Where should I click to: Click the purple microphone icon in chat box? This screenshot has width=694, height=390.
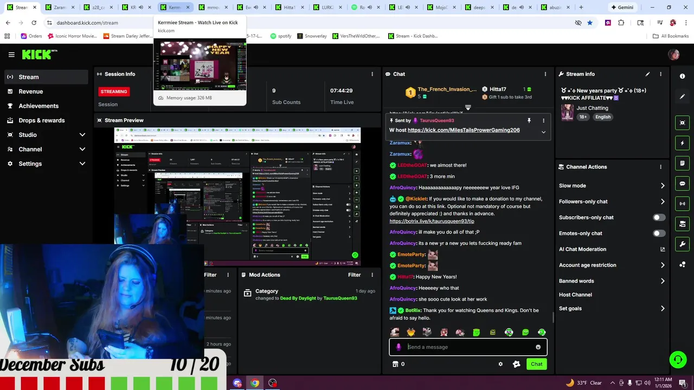(399, 347)
